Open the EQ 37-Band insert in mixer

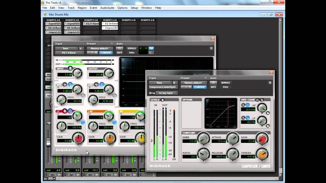point(91,24)
